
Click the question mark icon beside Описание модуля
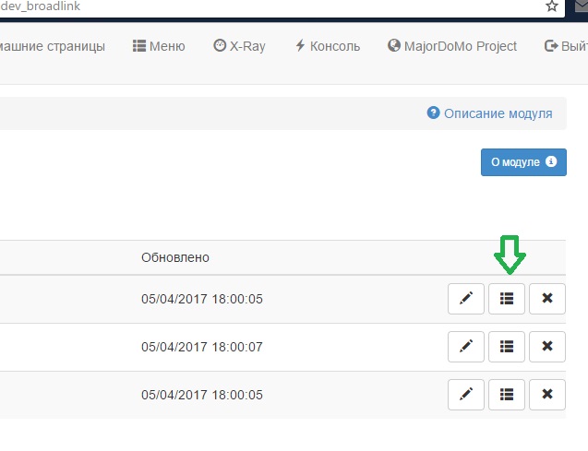[x=433, y=113]
